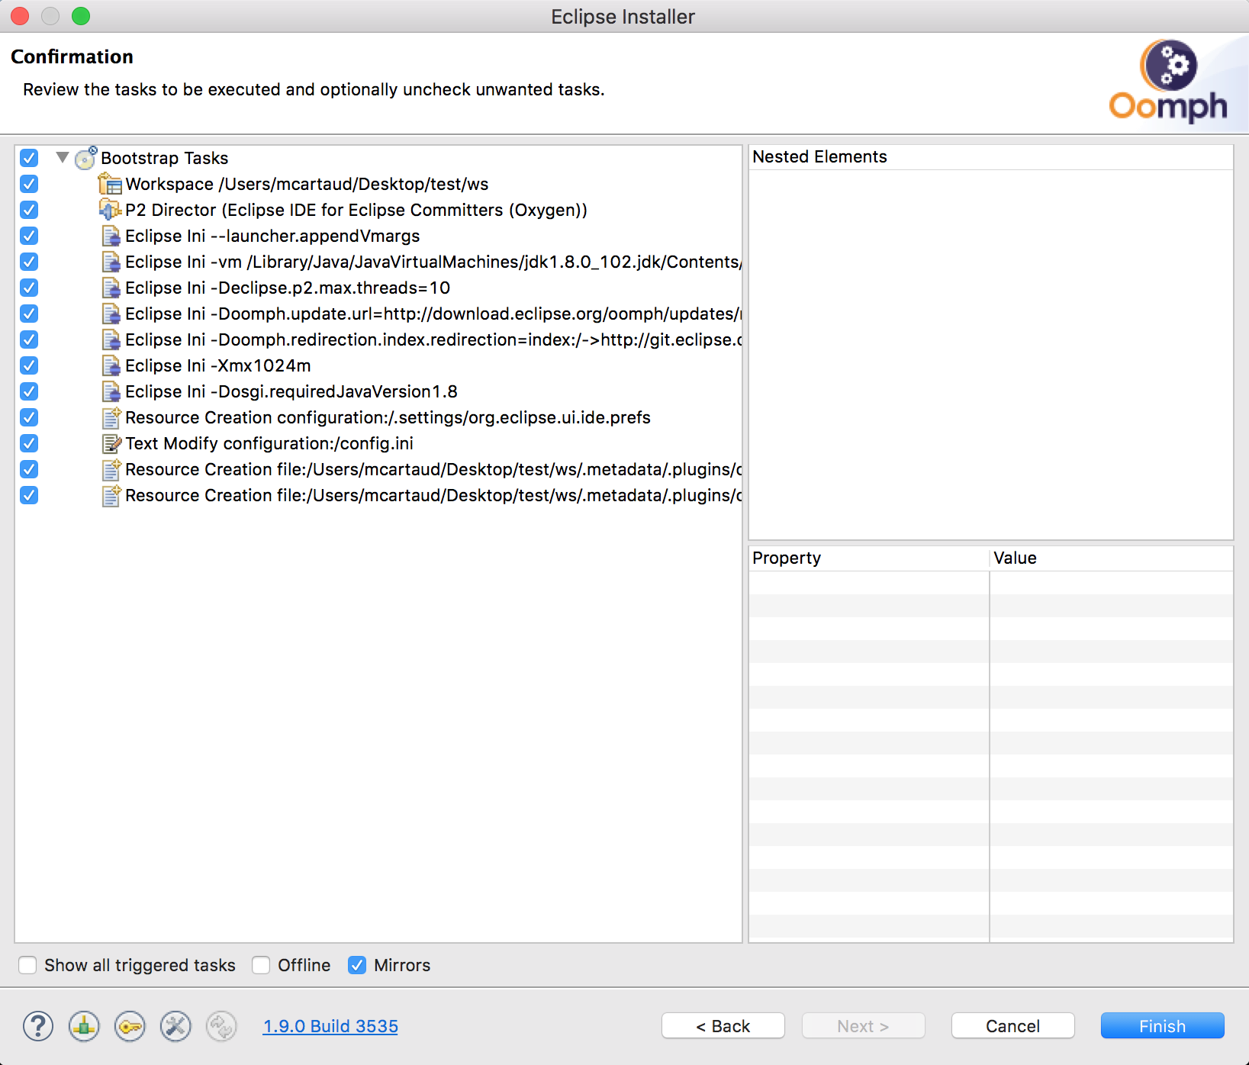Uncheck the P2 Director task checkbox
Viewport: 1249px width, 1065px height.
(x=29, y=210)
